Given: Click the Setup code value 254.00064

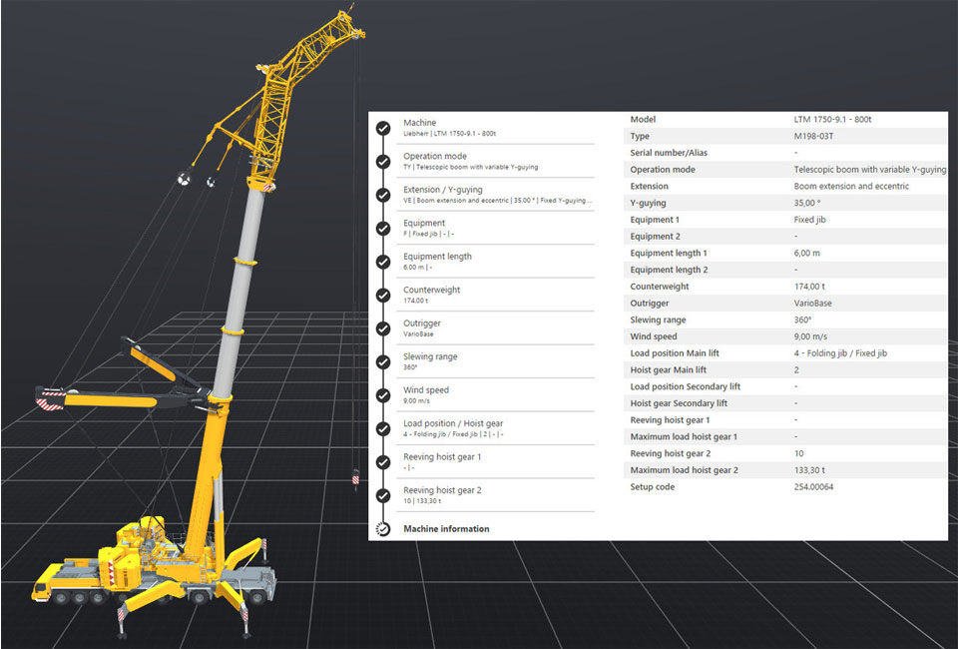Looking at the screenshot, I should [x=813, y=487].
